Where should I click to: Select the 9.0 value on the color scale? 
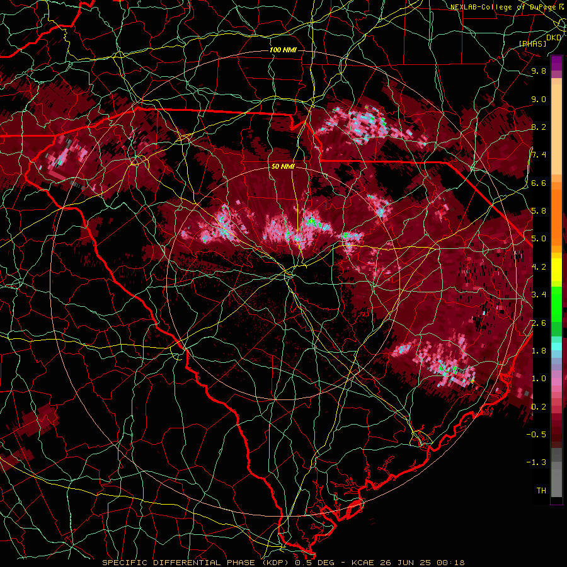pos(539,99)
